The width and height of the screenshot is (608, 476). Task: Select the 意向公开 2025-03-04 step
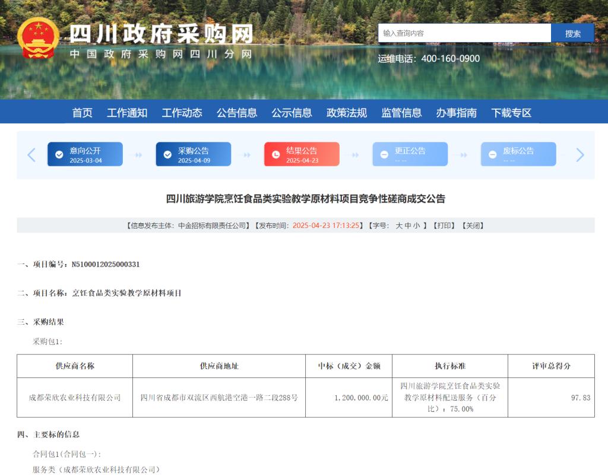[x=85, y=154]
